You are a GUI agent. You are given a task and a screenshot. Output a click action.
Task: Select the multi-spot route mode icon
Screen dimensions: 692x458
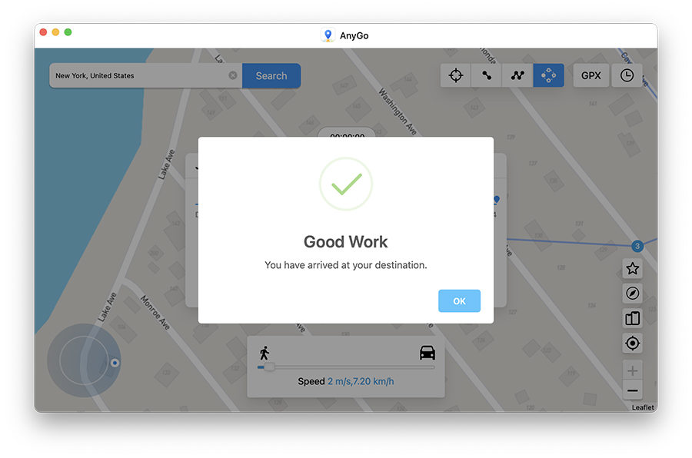tap(517, 75)
